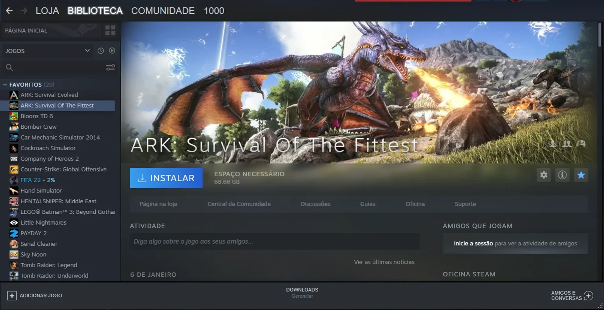Click the ARK: Survival Of The Fittest banner title
Viewport: 604px width, 310px height.
(275, 145)
